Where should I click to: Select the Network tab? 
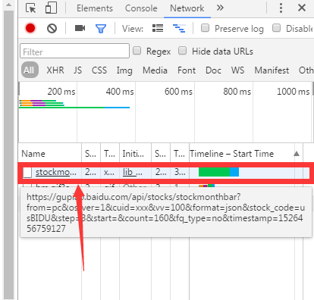click(x=187, y=8)
